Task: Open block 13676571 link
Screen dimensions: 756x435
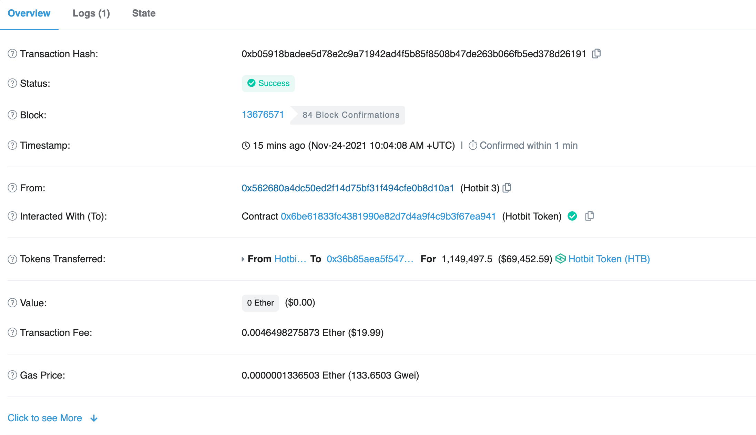Action: 263,115
